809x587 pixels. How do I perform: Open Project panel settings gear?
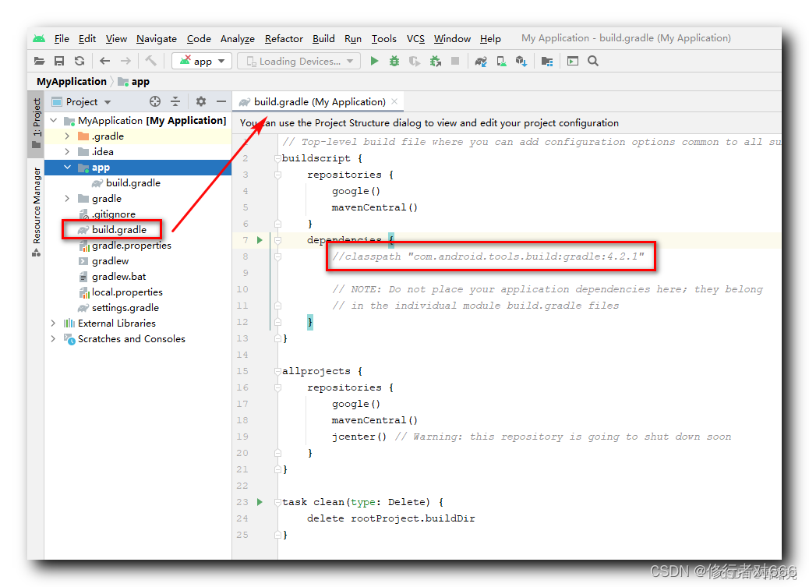coord(200,101)
